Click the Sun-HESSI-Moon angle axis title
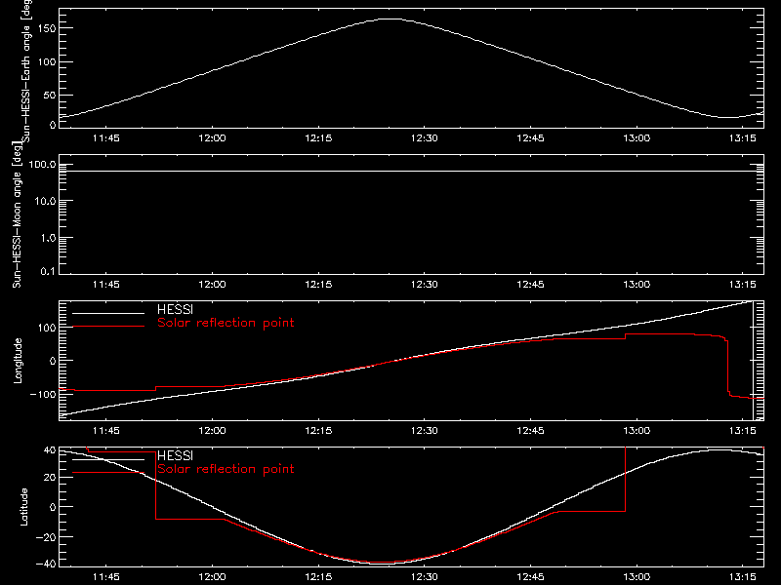Viewport: 781px width, 585px height. coord(17,214)
